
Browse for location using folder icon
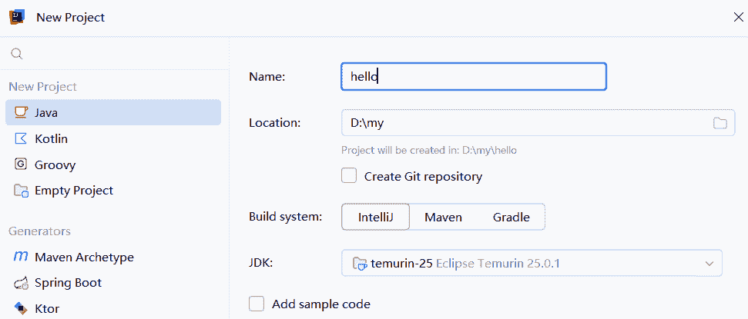[x=719, y=123]
